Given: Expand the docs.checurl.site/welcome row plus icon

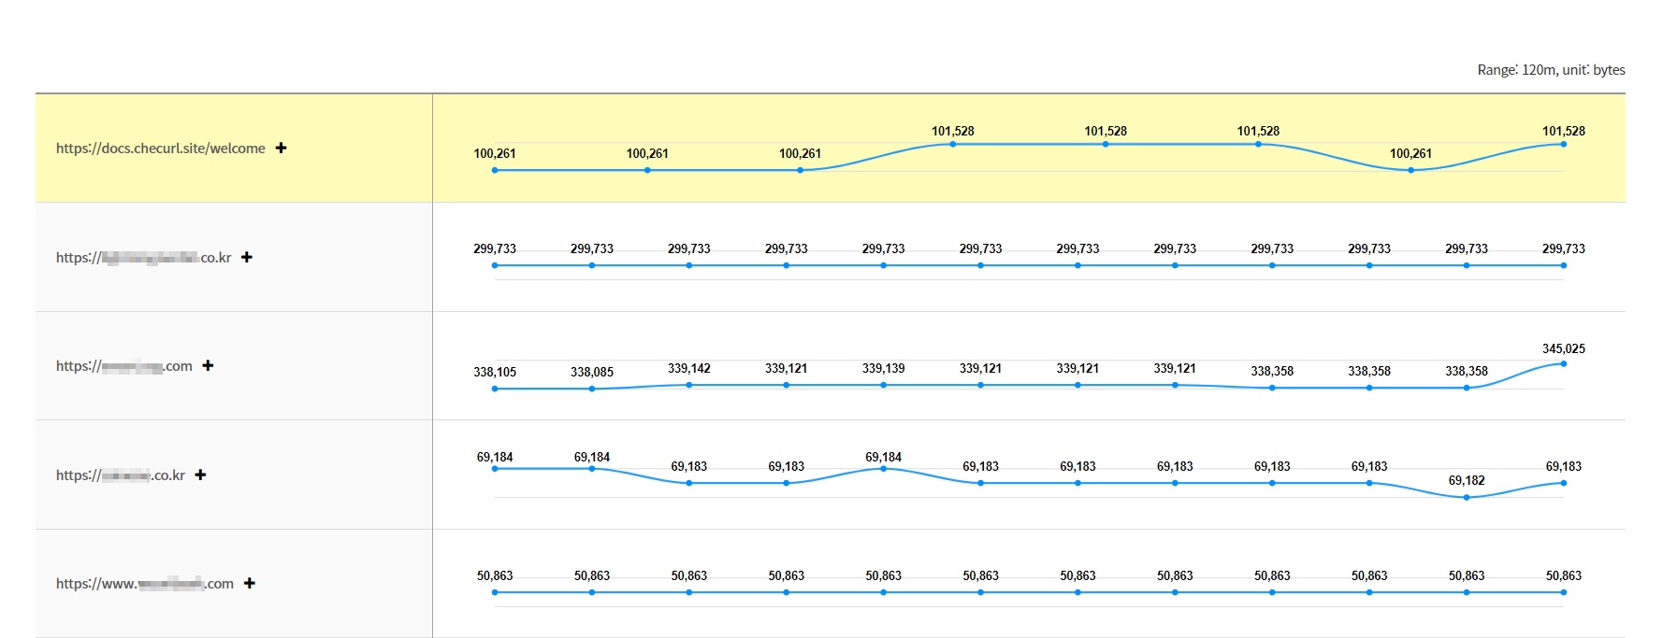Looking at the screenshot, I should coord(281,148).
